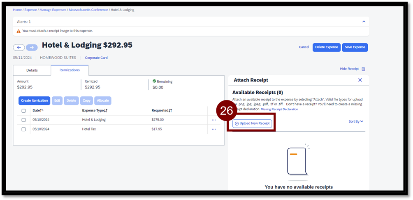Click the Upload New Receipt button
The height and width of the screenshot is (200, 413).
[x=252, y=123]
